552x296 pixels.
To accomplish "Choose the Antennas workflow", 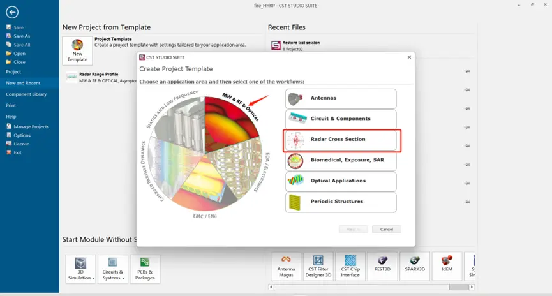I will [x=341, y=98].
